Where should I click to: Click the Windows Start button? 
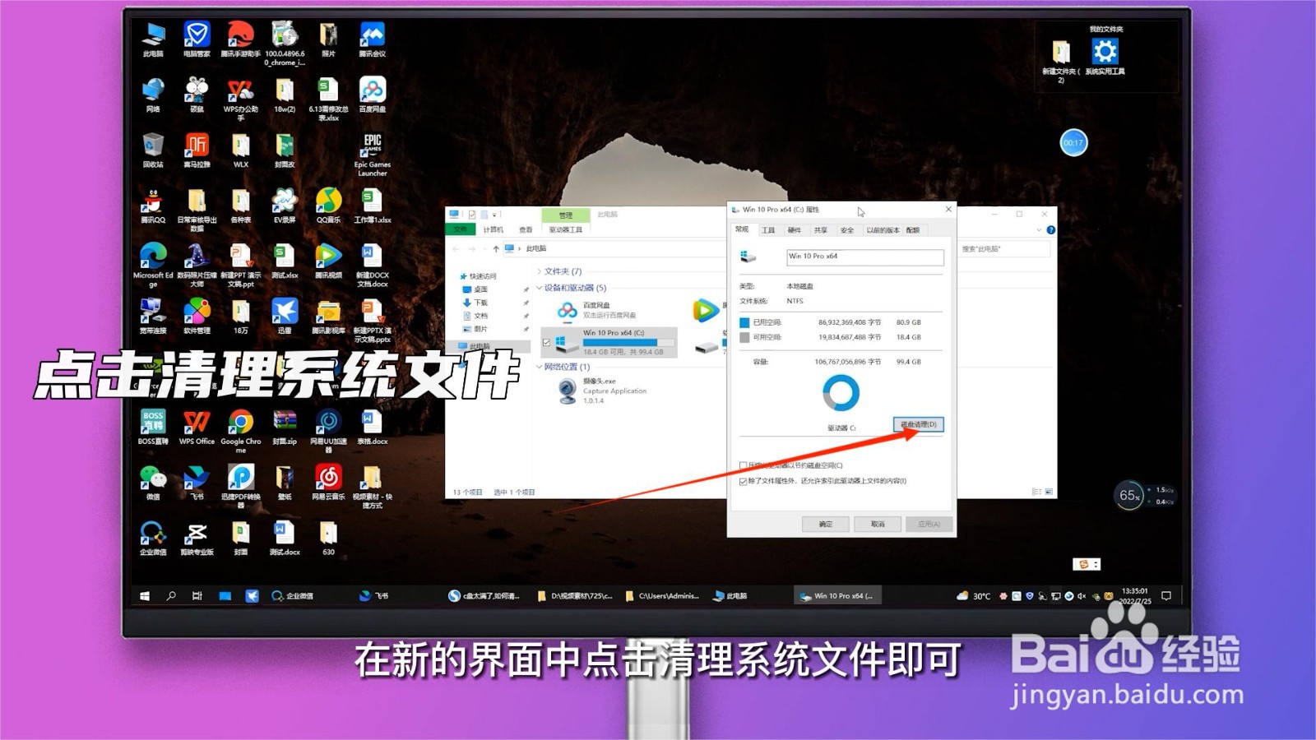[145, 596]
